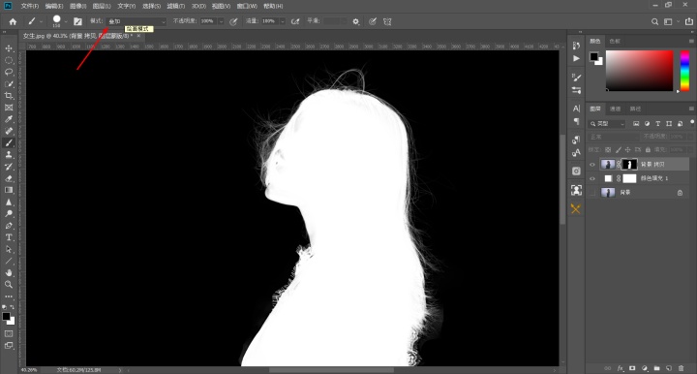Open the Layers panel menu
The height and width of the screenshot is (374, 697).
click(691, 109)
